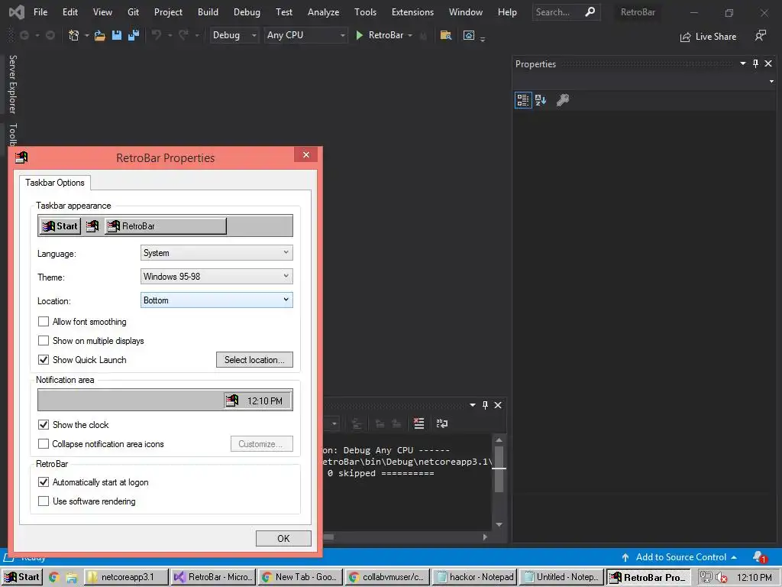Screen dimensions: 782x587
Task: Click RetroBar icon in Properties title bar
Action: [21, 157]
